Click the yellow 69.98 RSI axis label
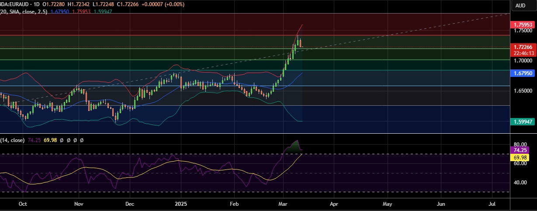Viewport: 537px width, 211px height. [x=520, y=157]
